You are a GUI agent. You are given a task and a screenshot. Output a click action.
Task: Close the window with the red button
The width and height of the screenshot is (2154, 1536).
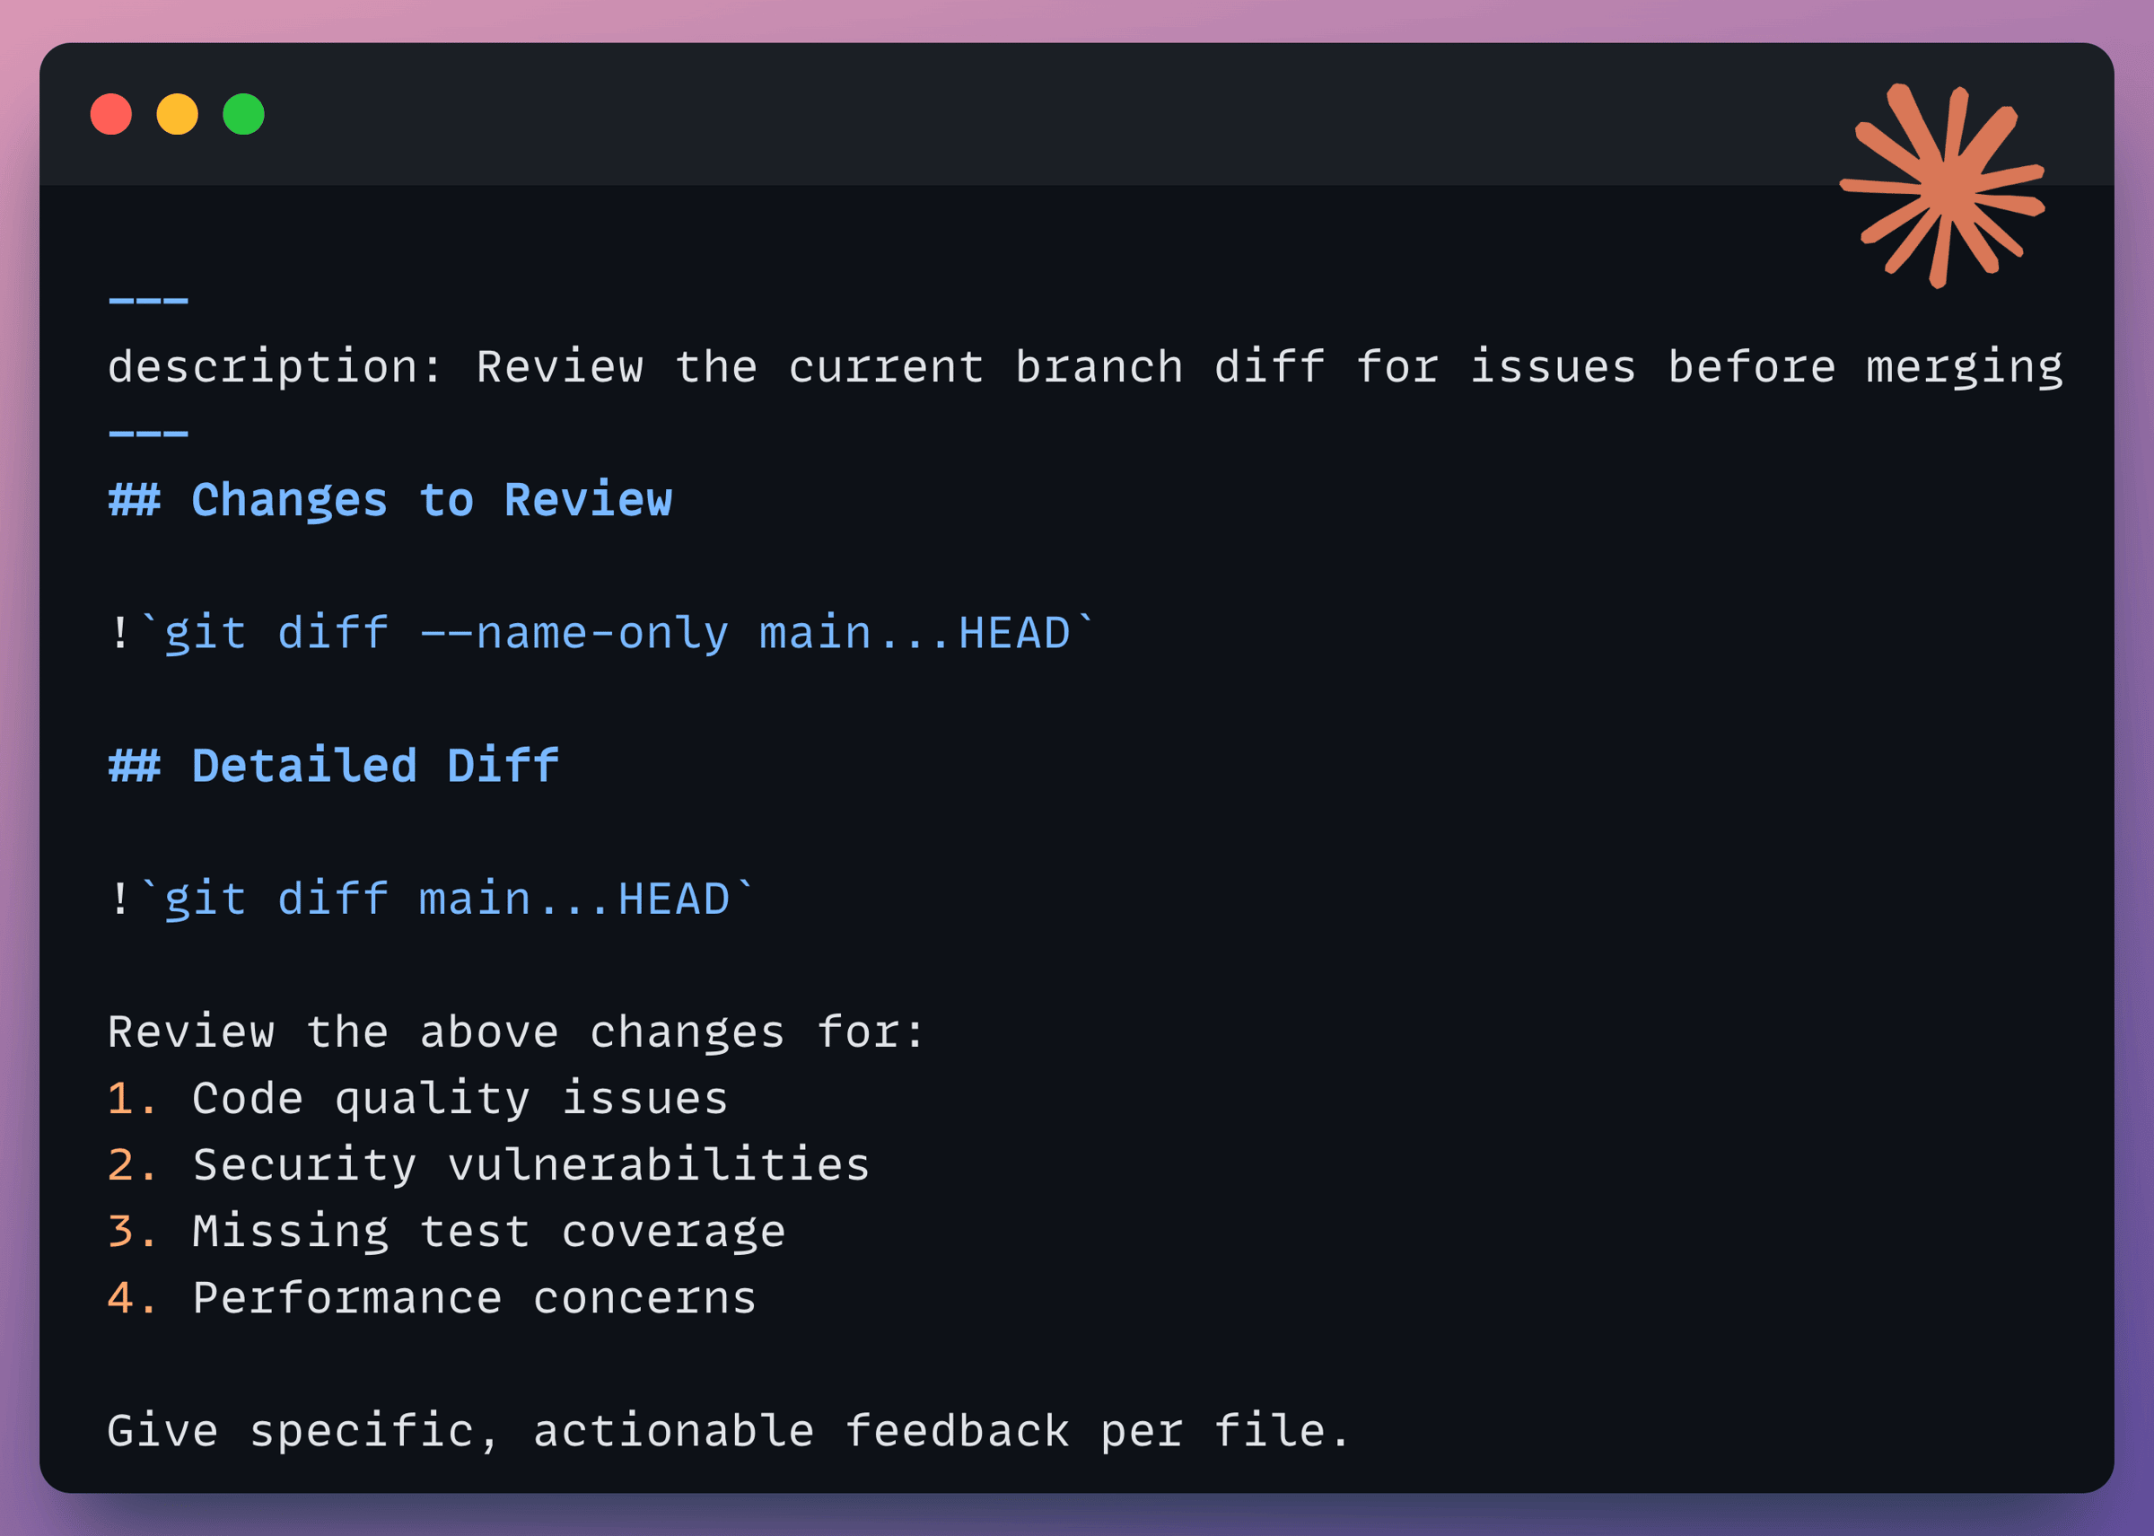tap(110, 114)
